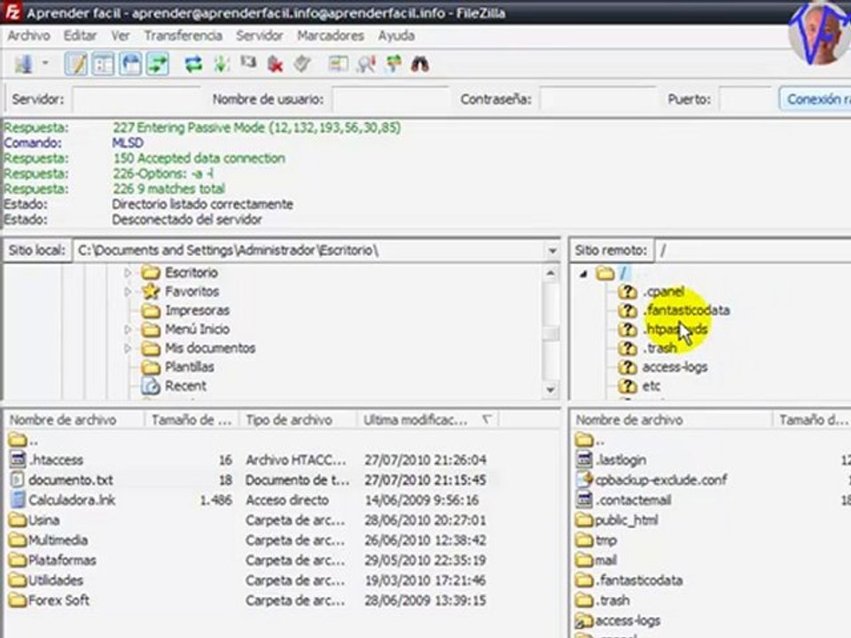851x638 pixels.
Task: Open the Transferencia menu
Action: click(x=183, y=35)
